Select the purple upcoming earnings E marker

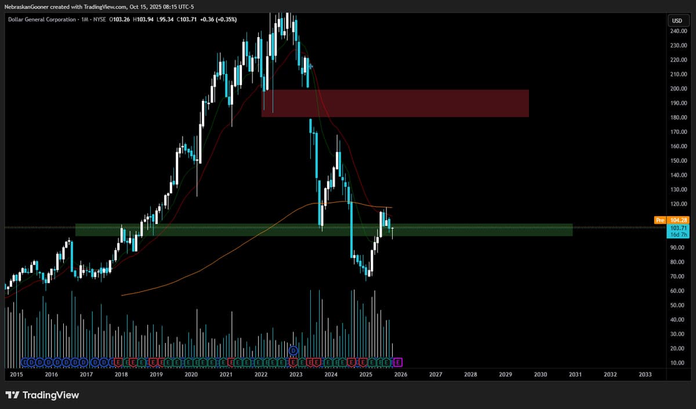click(398, 363)
